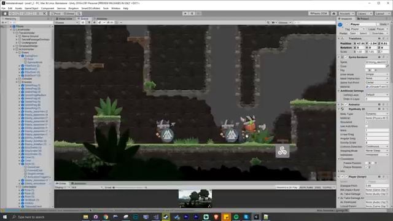Advance one frame with the Step button
Image resolution: width=393 pixels, height=221 pixels.
[x=198, y=14]
